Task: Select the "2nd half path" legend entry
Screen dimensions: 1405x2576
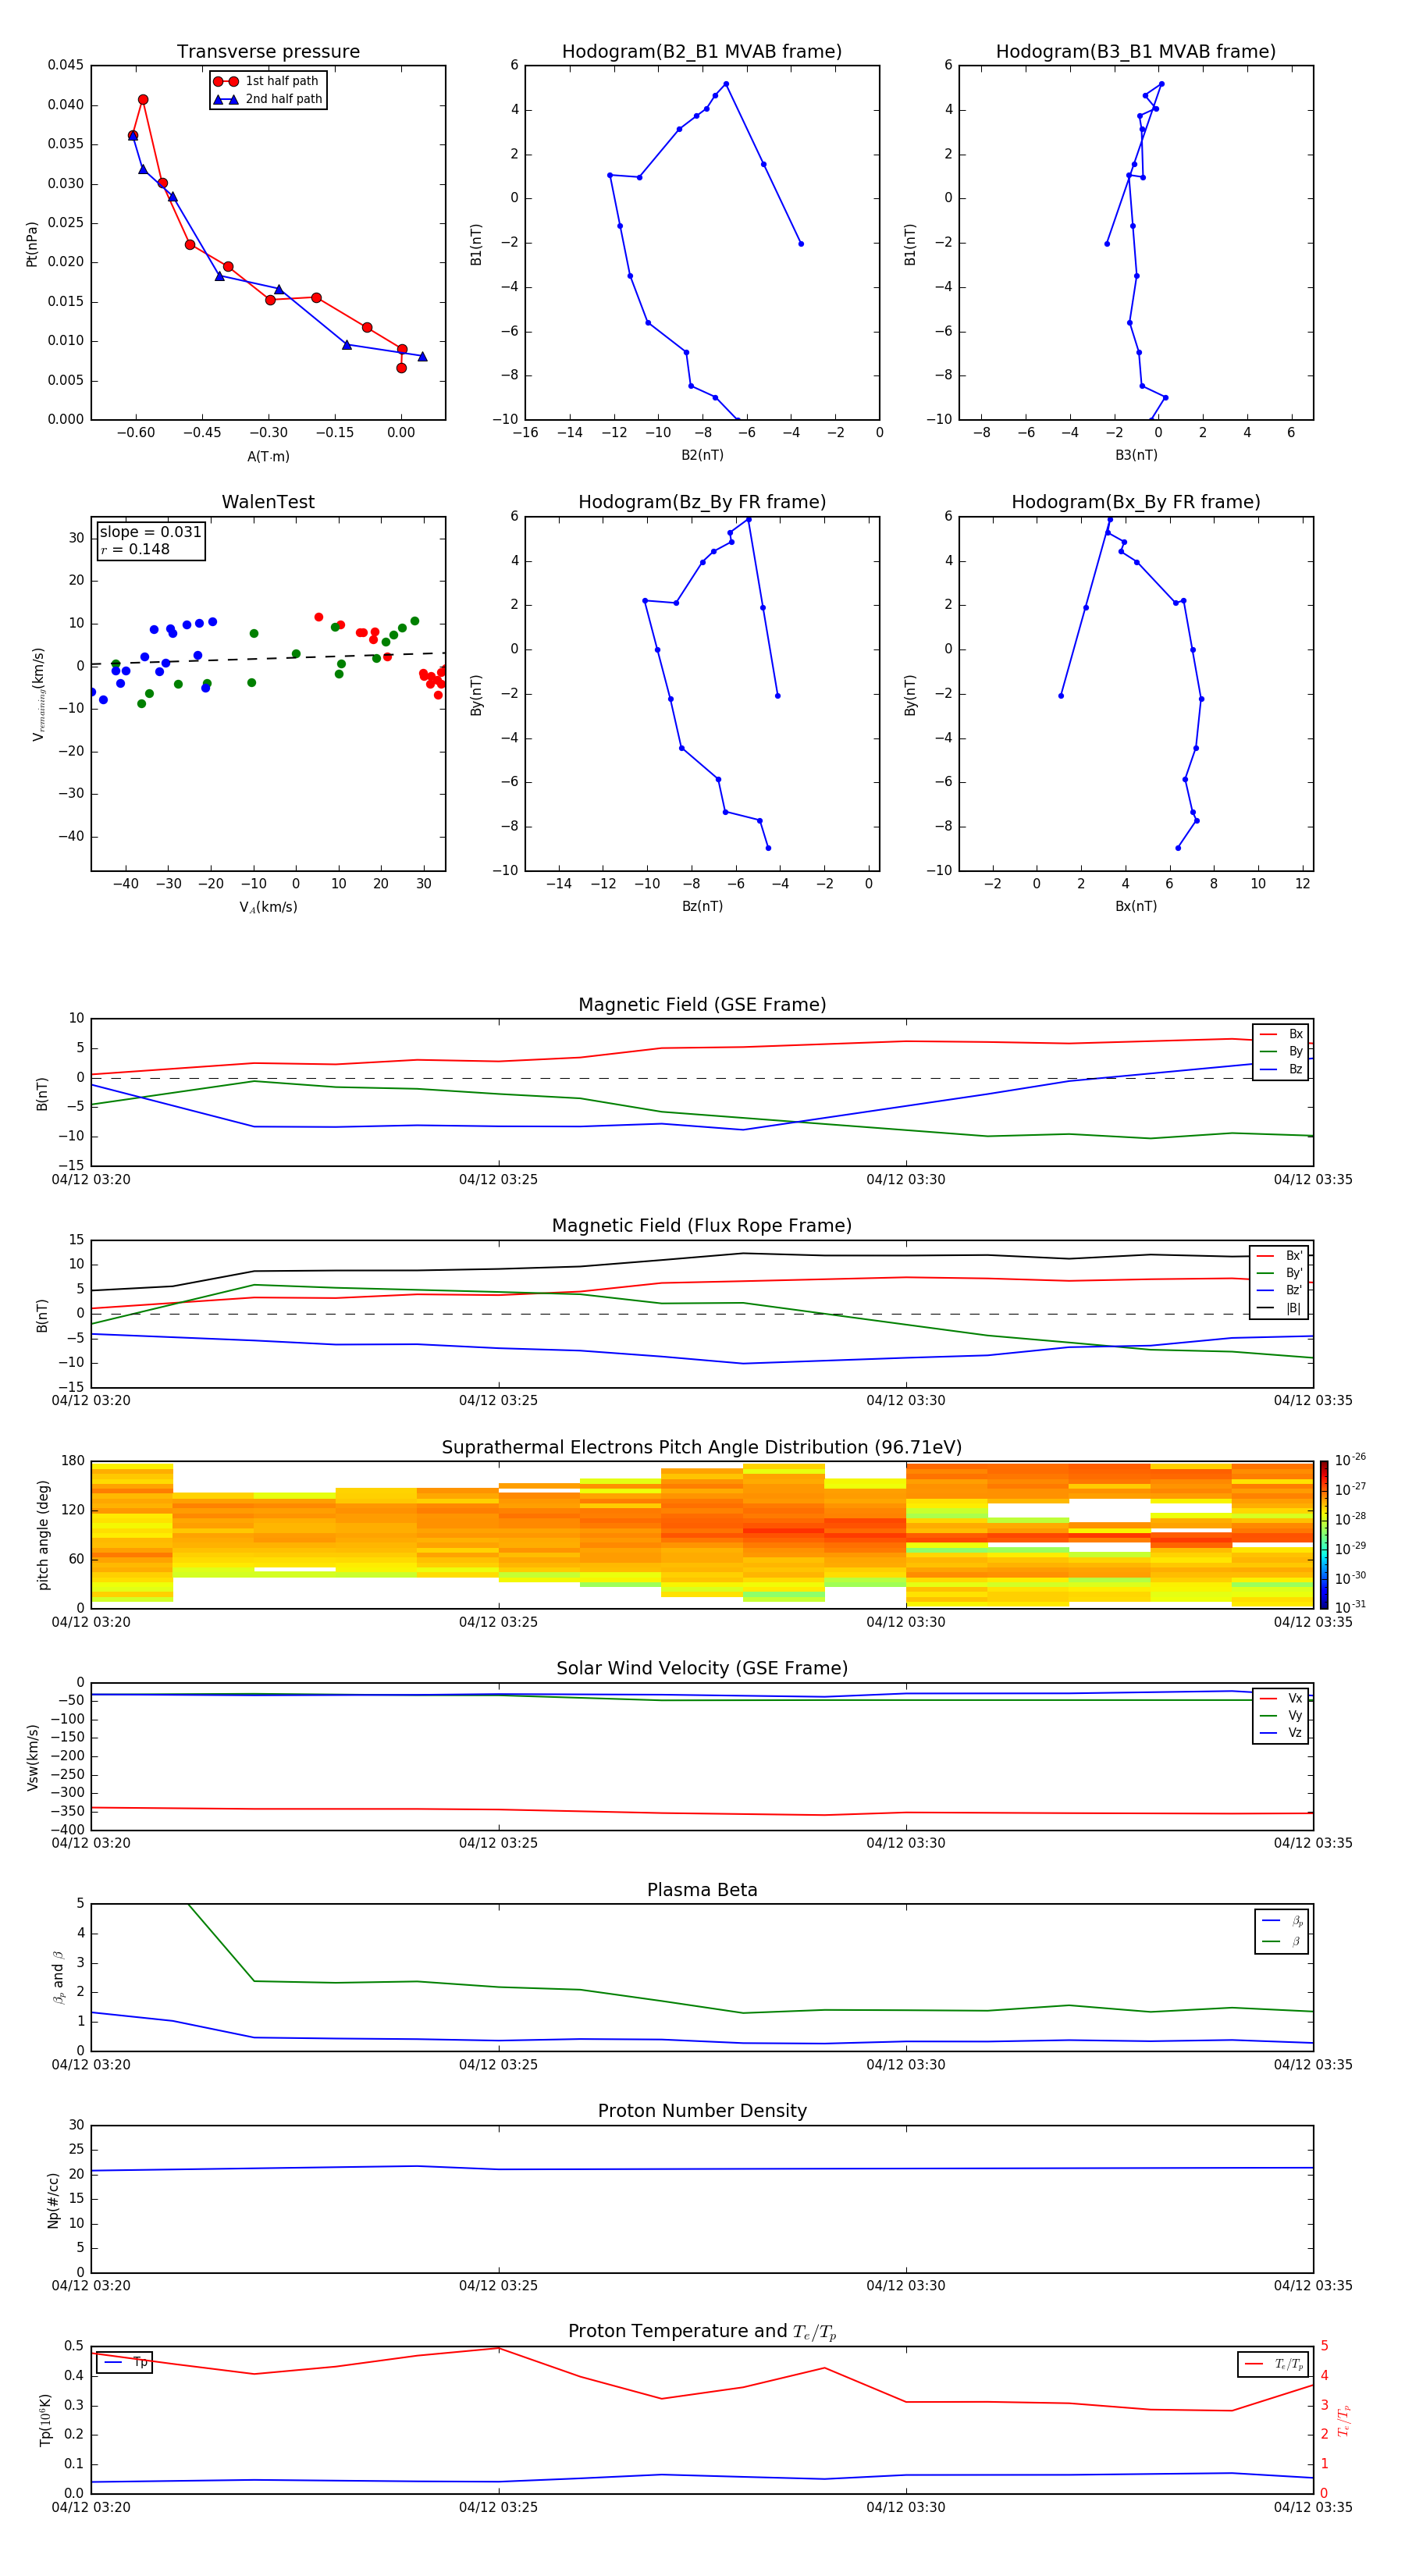Action: (268, 99)
